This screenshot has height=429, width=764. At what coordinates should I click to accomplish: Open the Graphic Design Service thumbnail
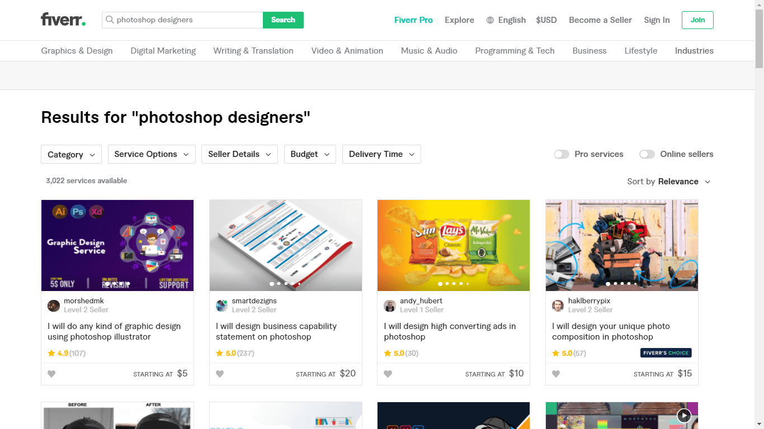[x=117, y=245]
